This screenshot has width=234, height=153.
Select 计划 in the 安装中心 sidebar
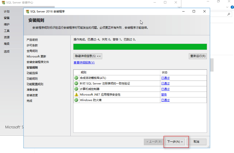(7, 12)
